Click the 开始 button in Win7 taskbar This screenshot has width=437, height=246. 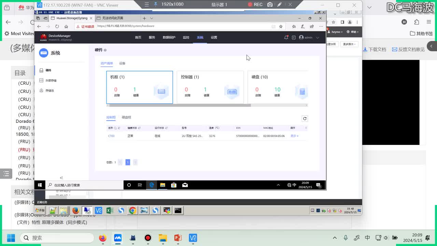pos(41,210)
